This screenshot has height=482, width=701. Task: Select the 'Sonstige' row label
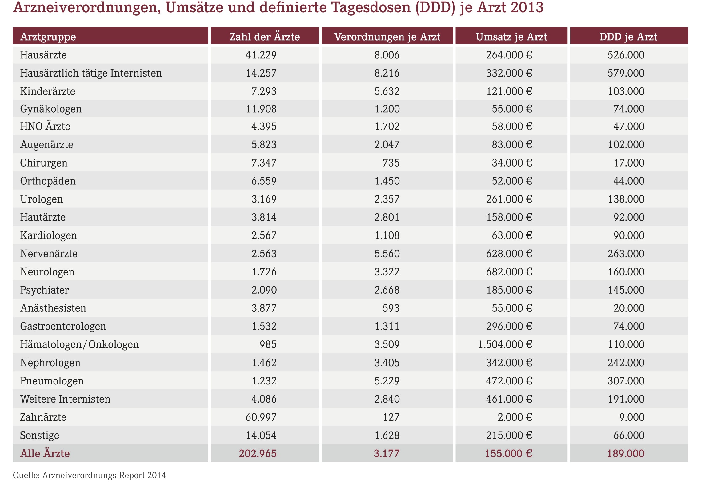pos(39,435)
